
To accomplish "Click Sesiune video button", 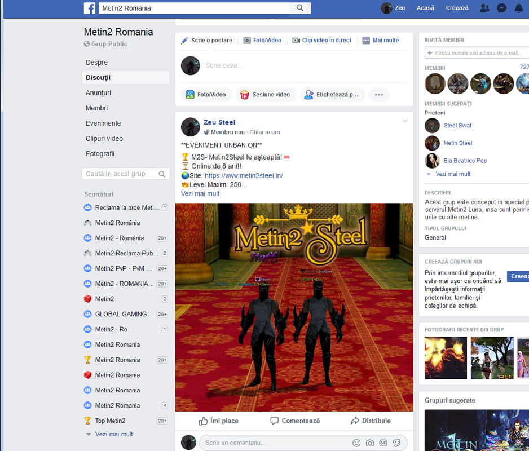I will pyautogui.click(x=266, y=95).
